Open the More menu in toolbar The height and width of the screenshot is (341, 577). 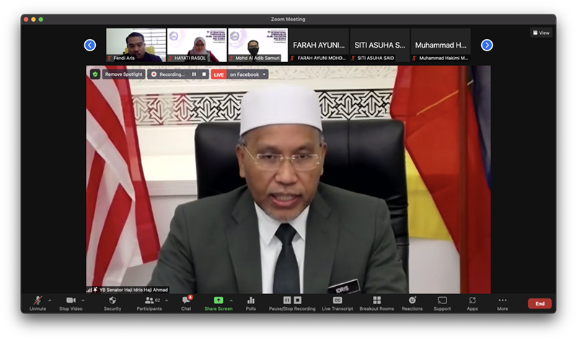coord(502,301)
